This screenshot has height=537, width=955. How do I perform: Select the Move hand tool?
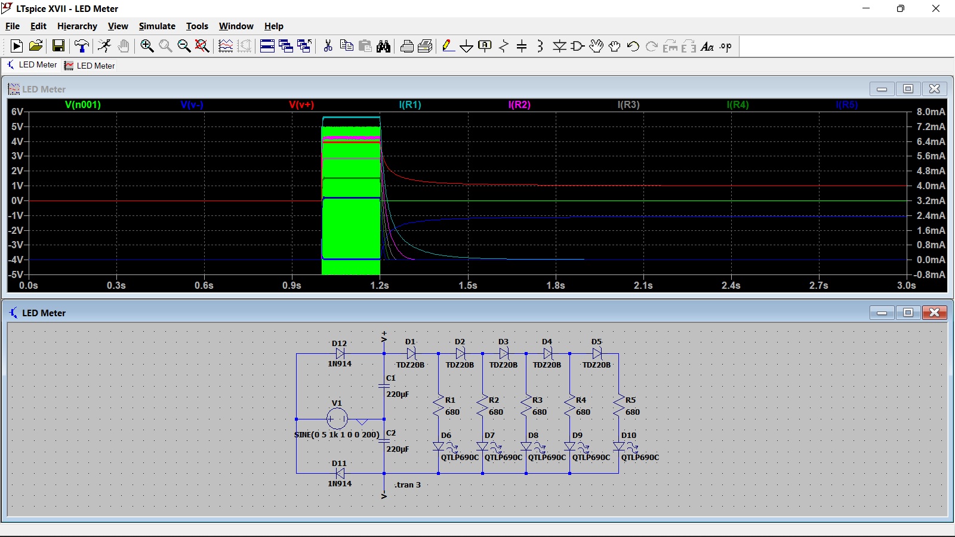coord(596,46)
